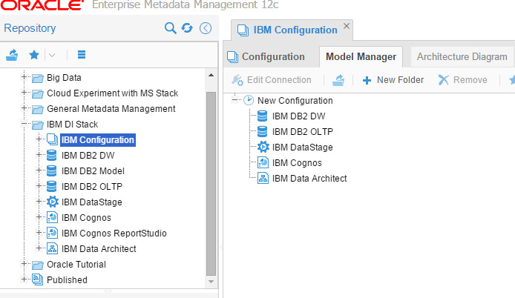Click IBM DataStage gear icon in Repository

click(x=53, y=202)
